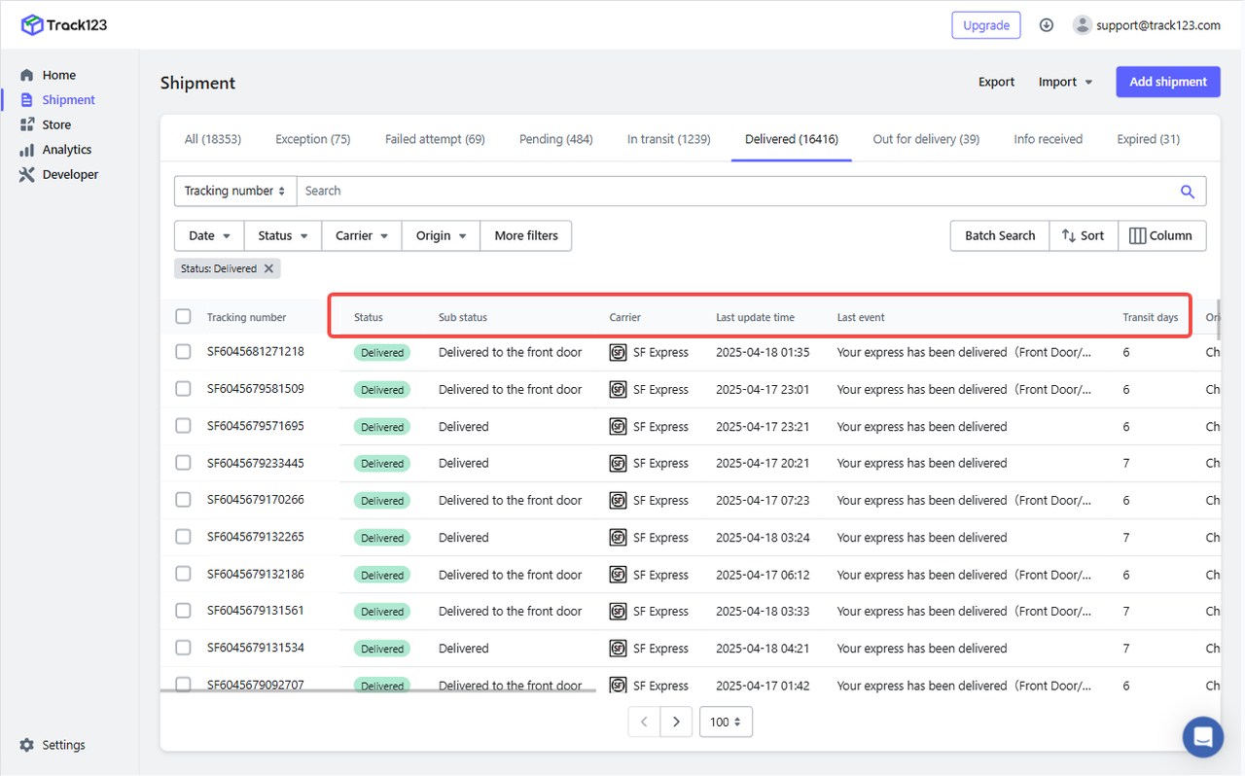Click the magnifier search icon
This screenshot has height=776, width=1245.
click(1187, 192)
